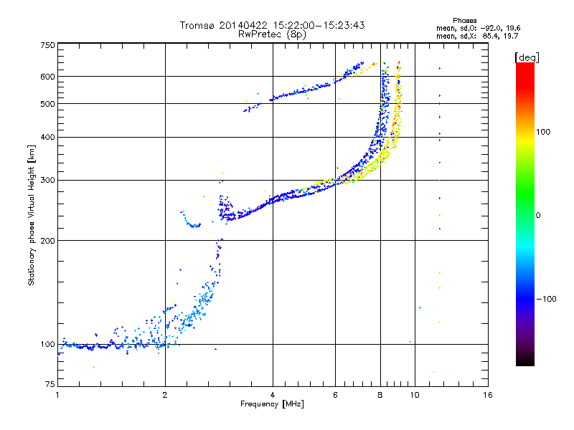574x430 pixels.
Task: Click the y-axis tick label '500'
Action: click(47, 104)
